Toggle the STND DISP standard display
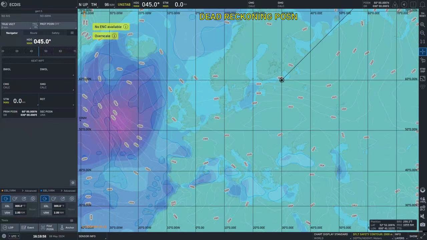 [422, 70]
